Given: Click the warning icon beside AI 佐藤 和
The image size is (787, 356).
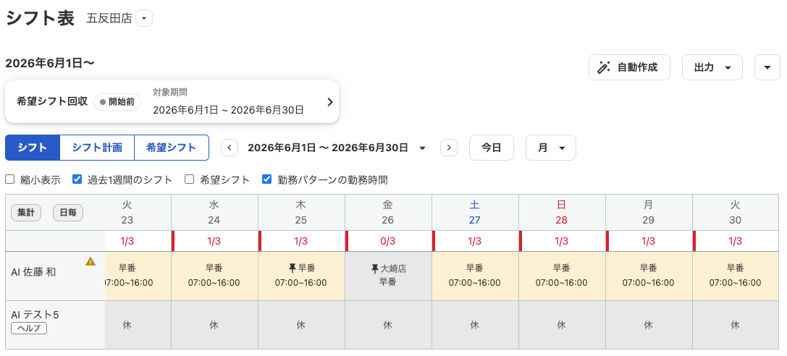Looking at the screenshot, I should pyautogui.click(x=91, y=260).
